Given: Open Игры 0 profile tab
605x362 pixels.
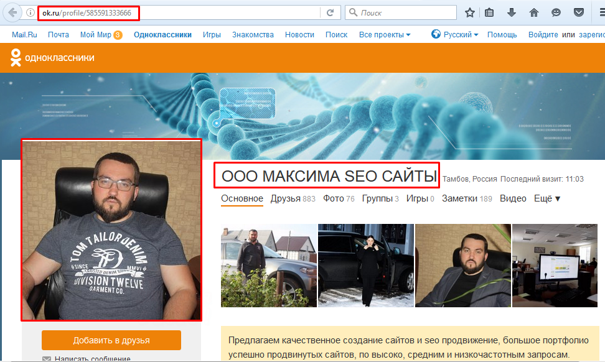Looking at the screenshot, I should [420, 198].
